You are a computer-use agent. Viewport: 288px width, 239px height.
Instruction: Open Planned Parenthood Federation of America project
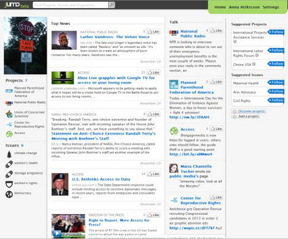point(29,92)
